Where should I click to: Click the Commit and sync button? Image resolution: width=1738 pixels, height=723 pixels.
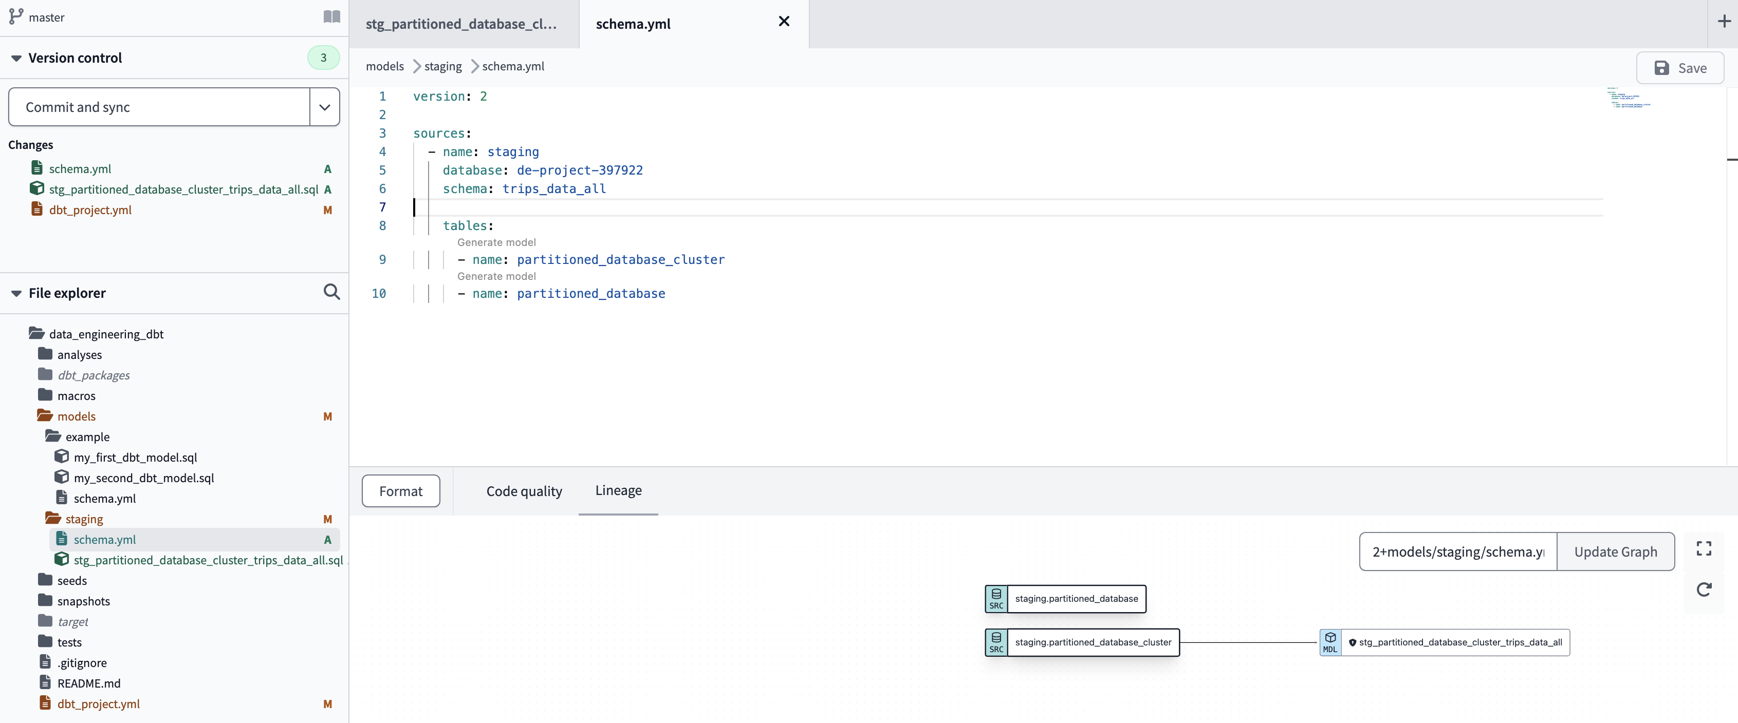click(159, 107)
